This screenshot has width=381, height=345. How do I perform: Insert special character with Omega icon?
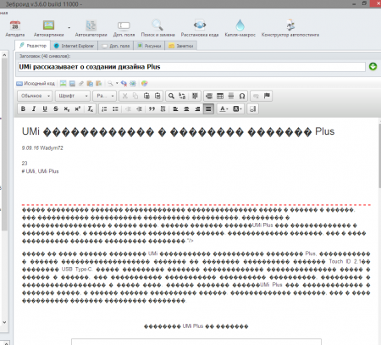point(242,96)
